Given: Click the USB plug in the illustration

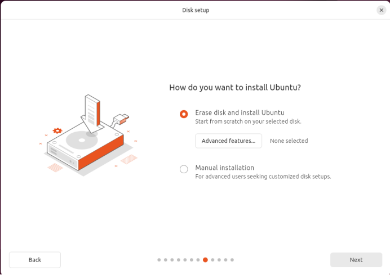Looking at the screenshot, I should pyautogui.click(x=122, y=119).
